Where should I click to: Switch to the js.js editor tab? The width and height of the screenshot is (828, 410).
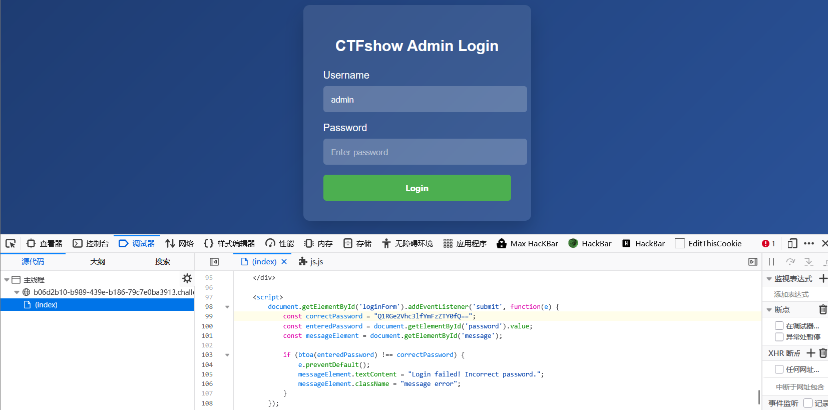coord(311,262)
